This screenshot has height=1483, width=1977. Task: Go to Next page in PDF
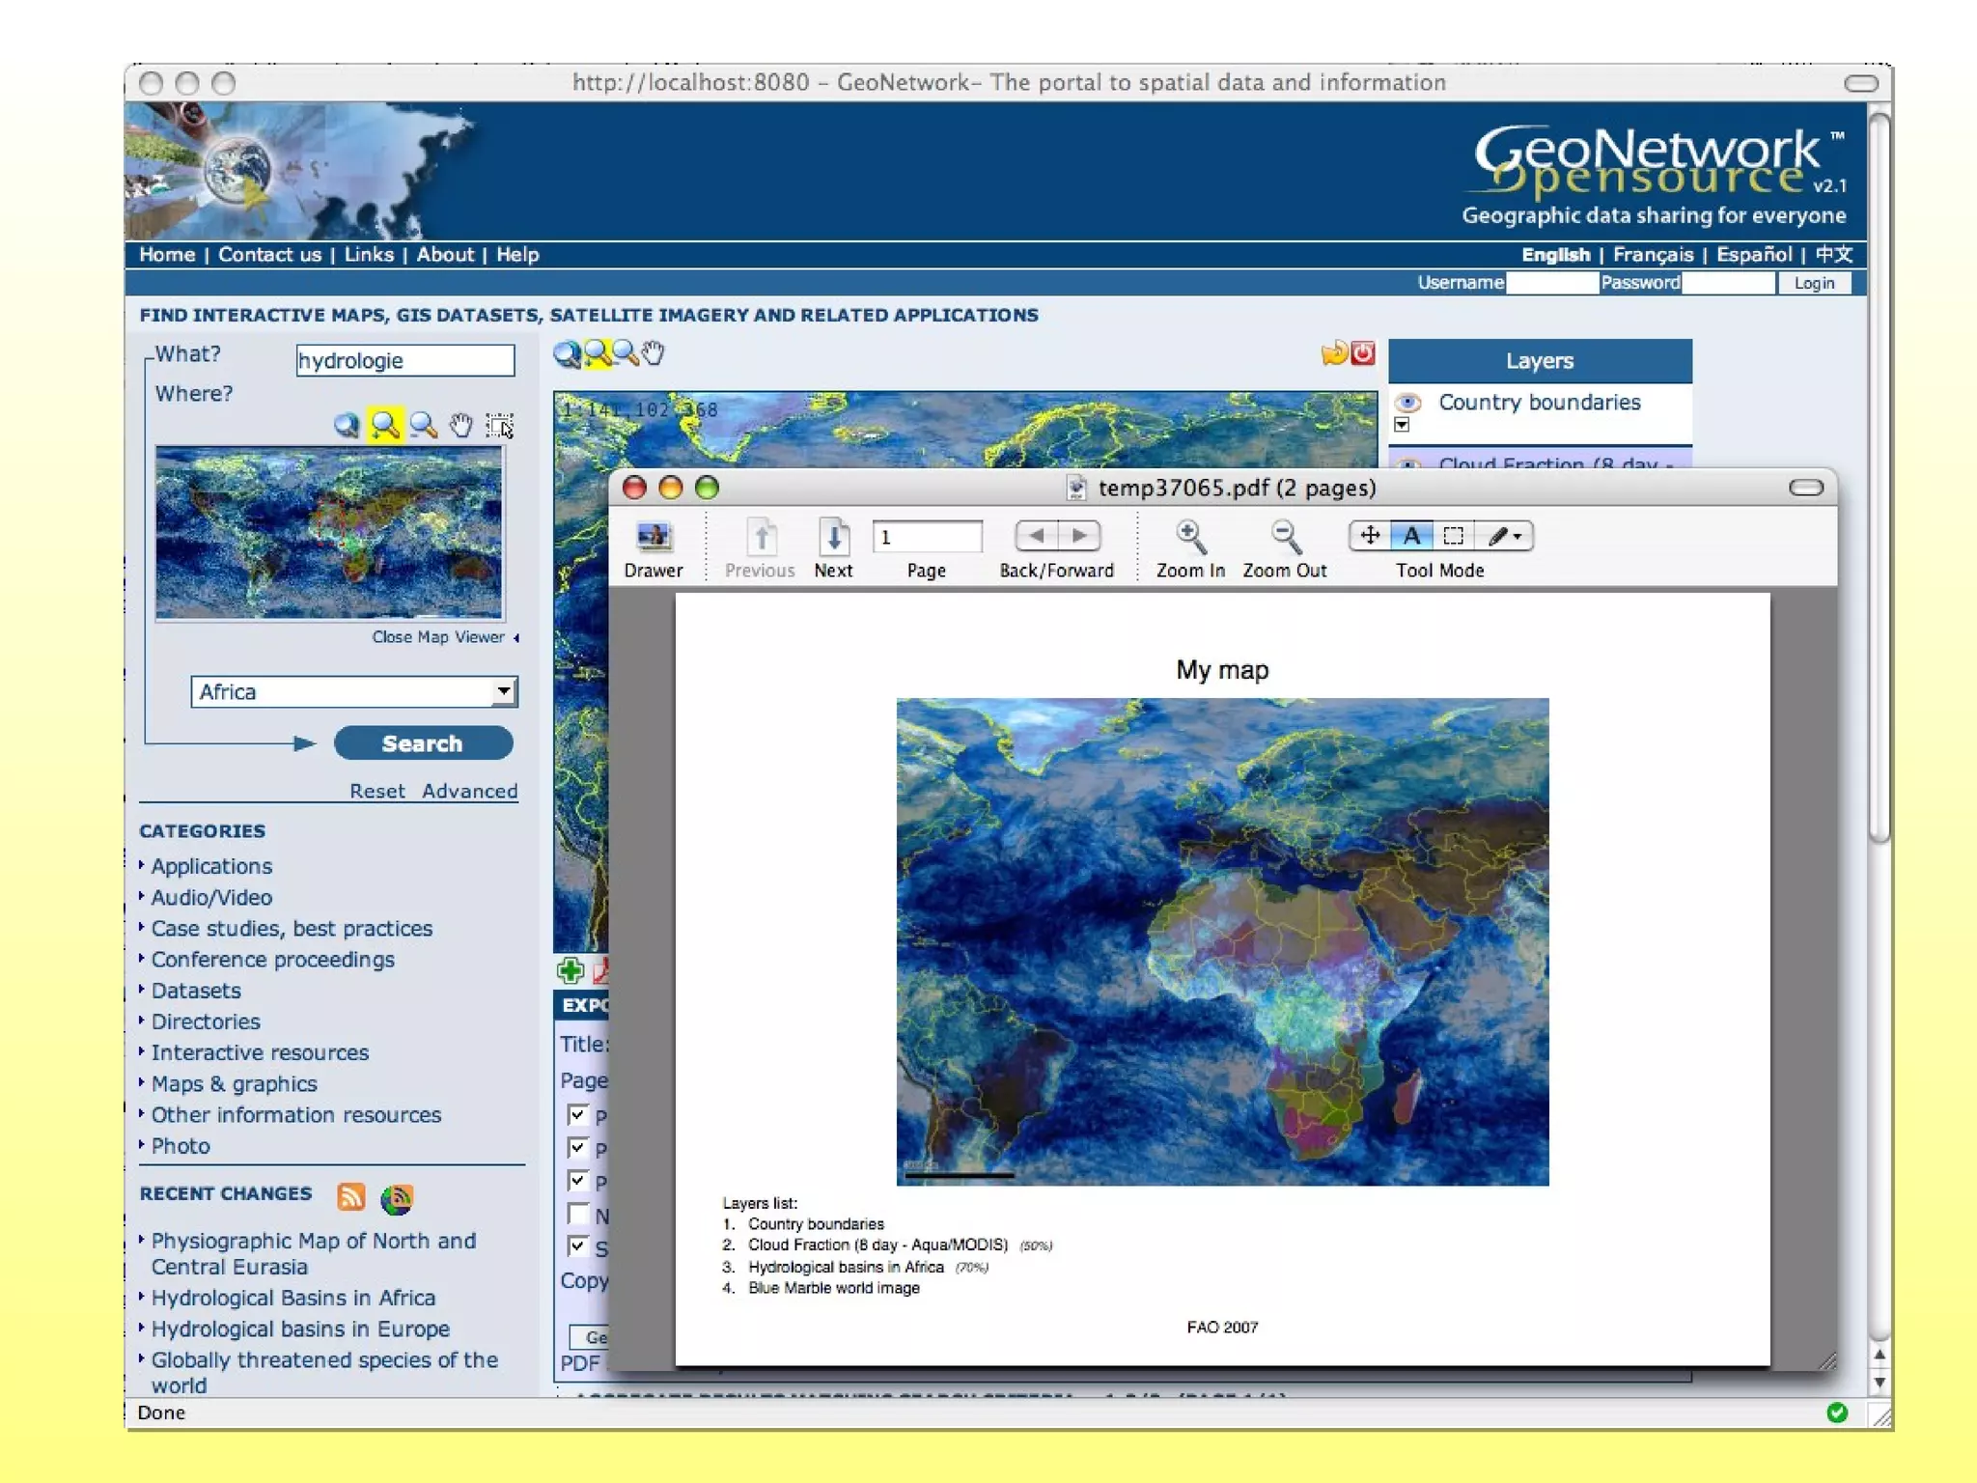[833, 537]
